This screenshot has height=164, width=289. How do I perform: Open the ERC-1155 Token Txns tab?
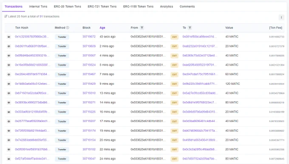[138, 6]
